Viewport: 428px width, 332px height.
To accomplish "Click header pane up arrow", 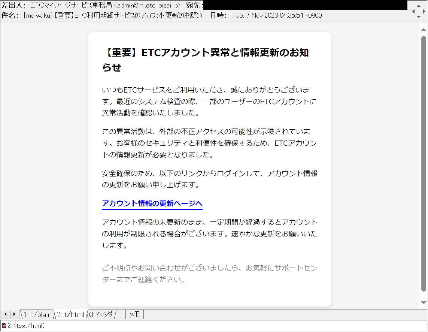I will point(419,6).
